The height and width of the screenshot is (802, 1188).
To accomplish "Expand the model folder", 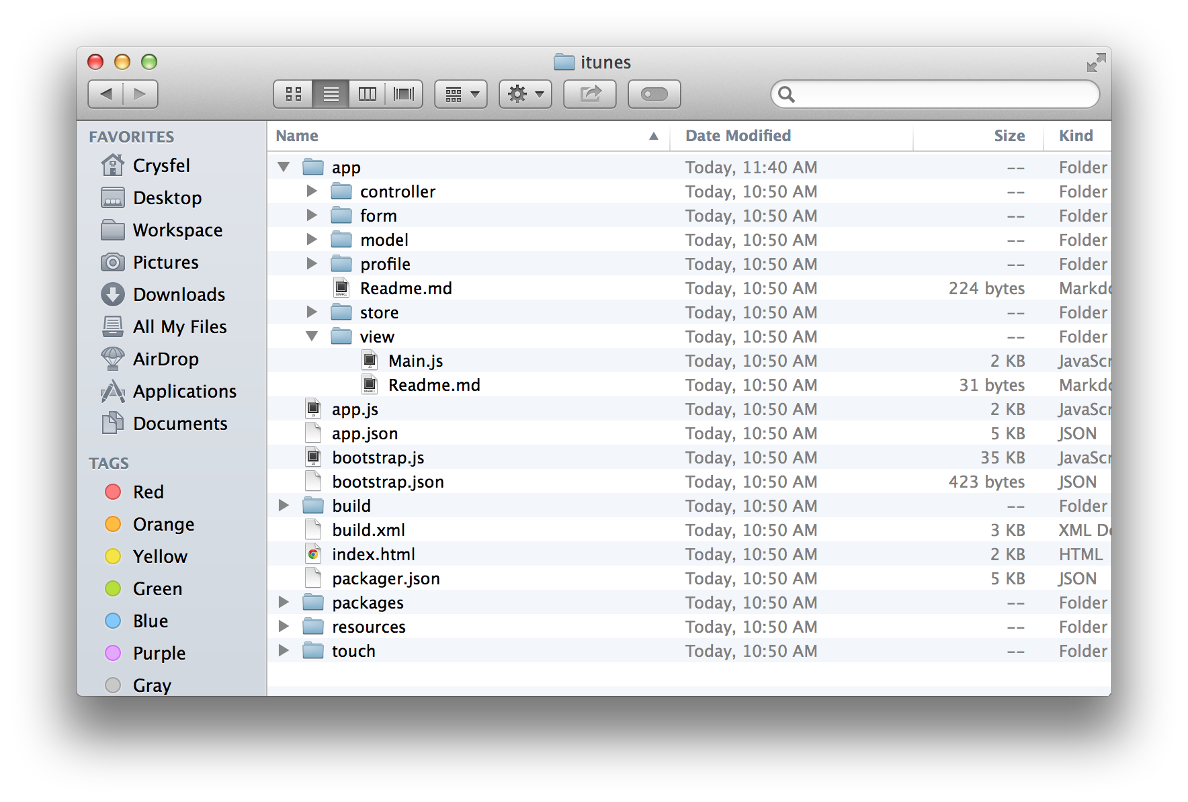I will [x=312, y=239].
